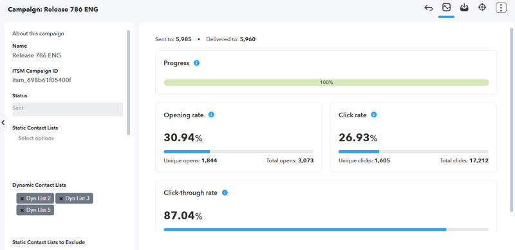Collapse the left sidebar panel chevron

(3, 122)
